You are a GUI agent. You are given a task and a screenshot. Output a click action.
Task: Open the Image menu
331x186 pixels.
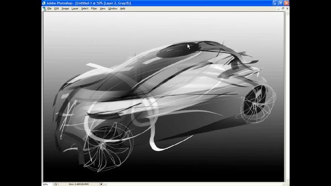click(x=65, y=9)
